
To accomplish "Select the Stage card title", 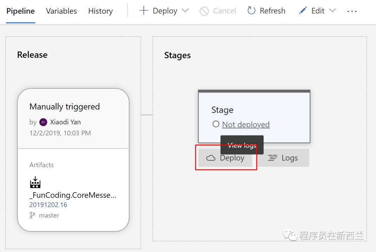I will 222,110.
